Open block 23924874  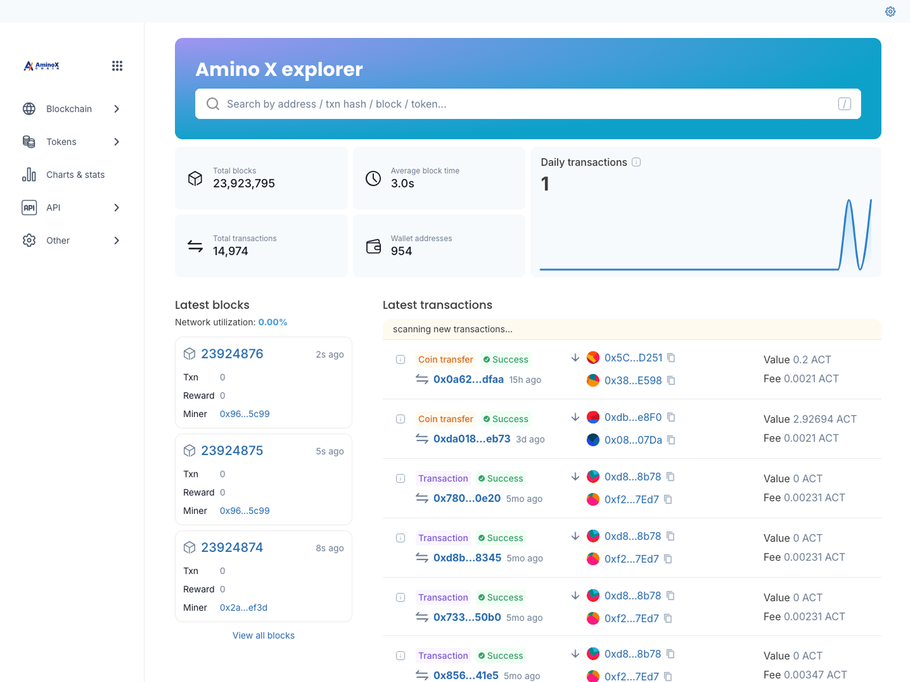(x=232, y=547)
